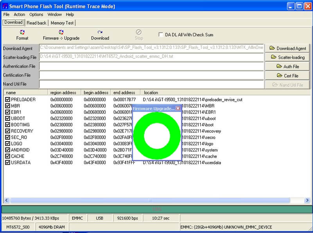The height and width of the screenshot is (233, 313).
Task: Click the Download arrow toolbar icon
Action: [x=100, y=32]
